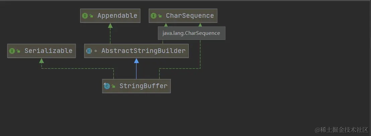Select the StringBuffer node label
The width and height of the screenshot is (371, 136).
[143, 86]
